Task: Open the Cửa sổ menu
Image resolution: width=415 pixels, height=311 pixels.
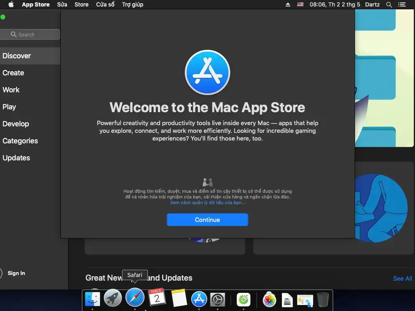Action: [105, 4]
